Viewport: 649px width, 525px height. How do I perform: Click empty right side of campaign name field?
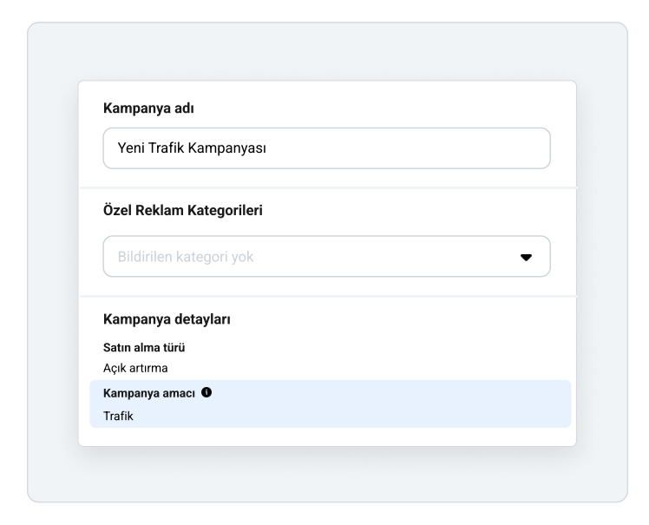tap(414, 148)
